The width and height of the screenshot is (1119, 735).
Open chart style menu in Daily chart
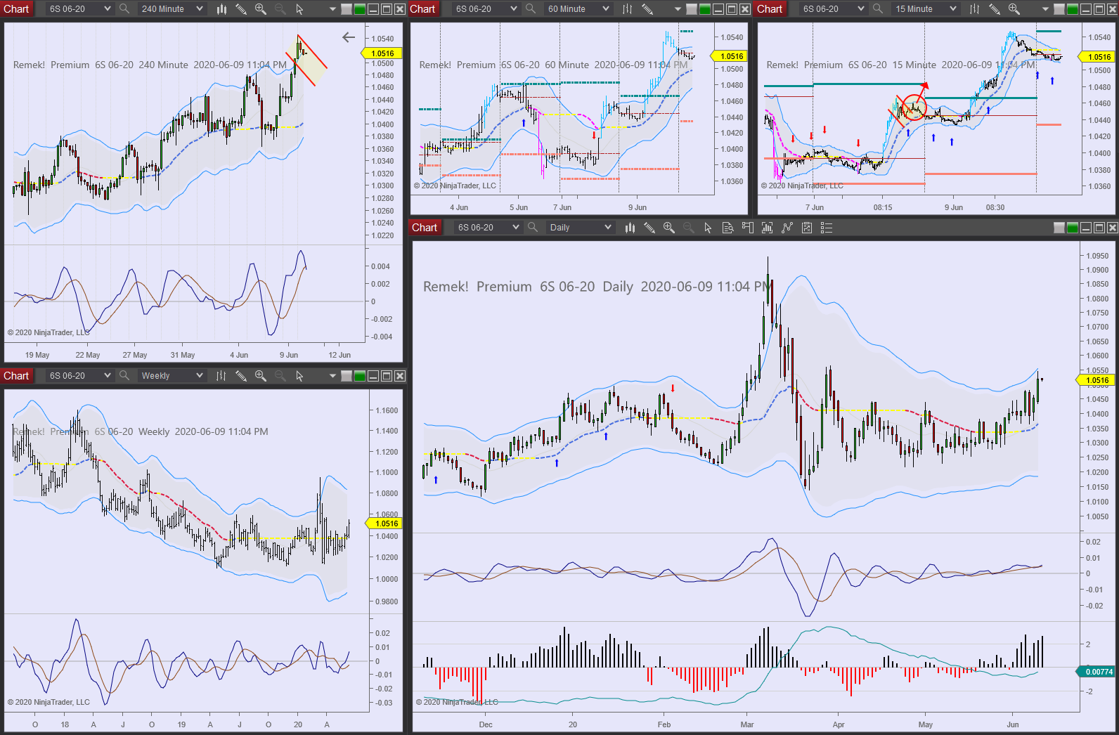tap(630, 228)
